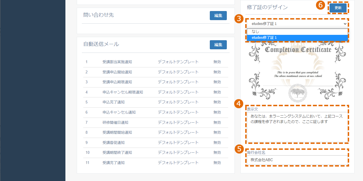The image size is (363, 181).
Task: Click 無効 status in 受講割当実施通知 row
Action: (x=217, y=62)
